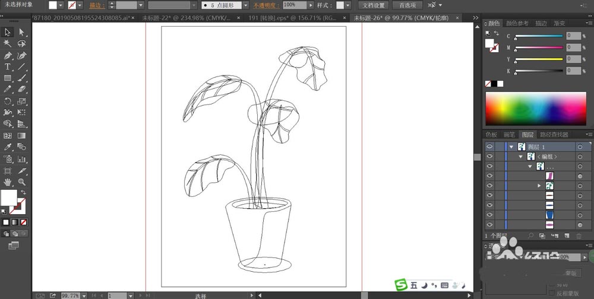
Task: Select the Rotate tool
Action: pos(8,101)
